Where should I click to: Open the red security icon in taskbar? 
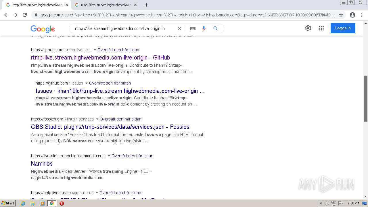(62, 203)
